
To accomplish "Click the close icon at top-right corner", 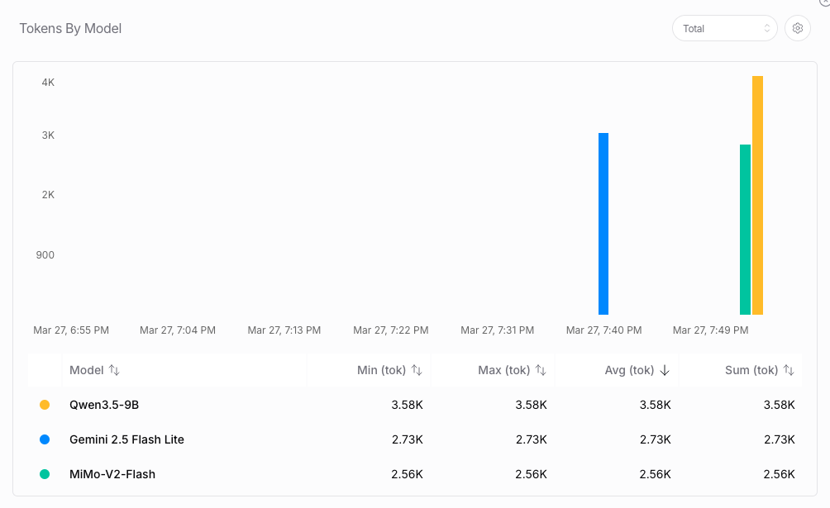I will [x=825, y=2].
